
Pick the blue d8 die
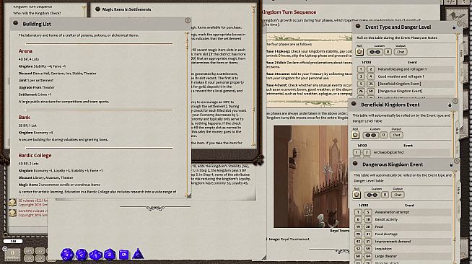pos(110,255)
